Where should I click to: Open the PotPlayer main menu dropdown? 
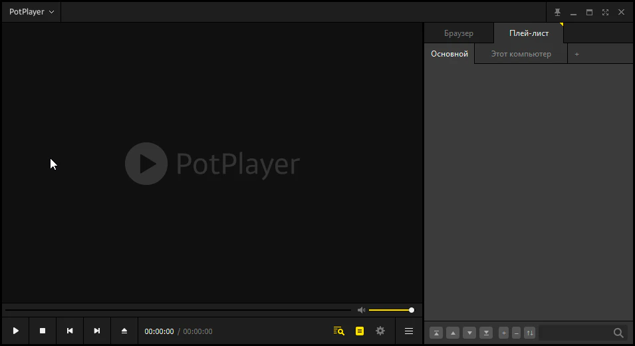click(31, 12)
